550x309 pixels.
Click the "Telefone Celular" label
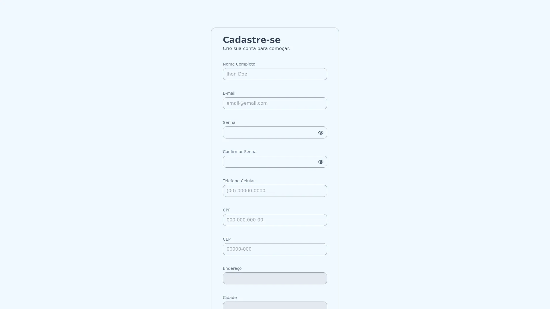coord(239,181)
